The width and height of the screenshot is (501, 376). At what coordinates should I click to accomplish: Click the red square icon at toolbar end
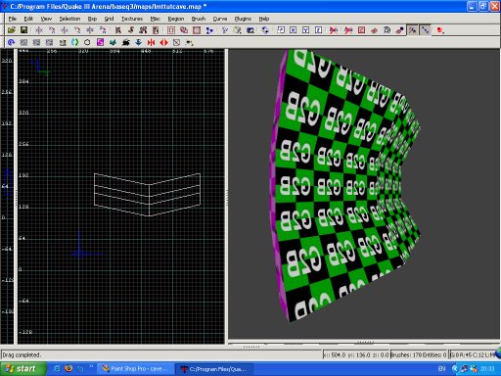440,30
